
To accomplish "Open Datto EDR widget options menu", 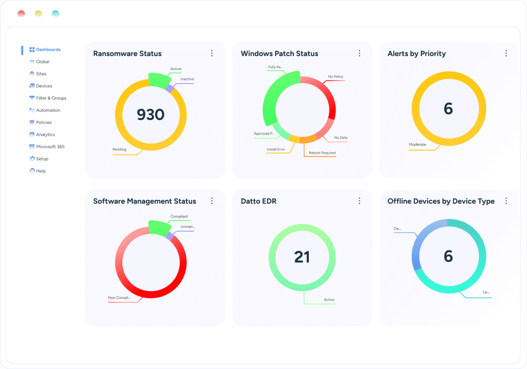I will coord(359,201).
